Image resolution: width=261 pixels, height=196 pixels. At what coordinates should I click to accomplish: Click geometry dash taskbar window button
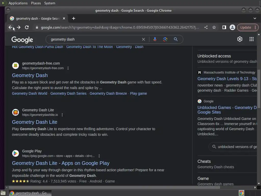tap(30, 193)
